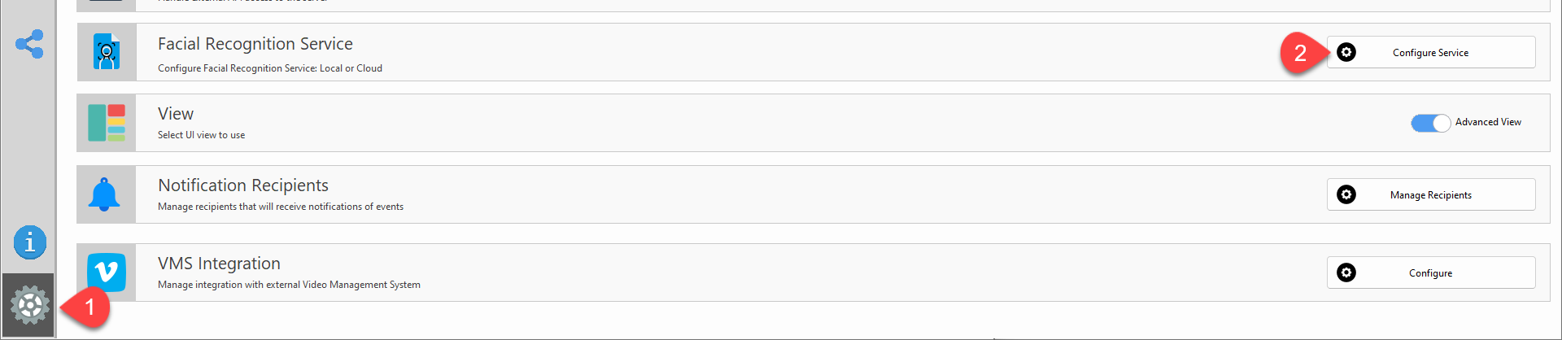
Task: Select the VMS Integration heading
Action: (x=219, y=264)
